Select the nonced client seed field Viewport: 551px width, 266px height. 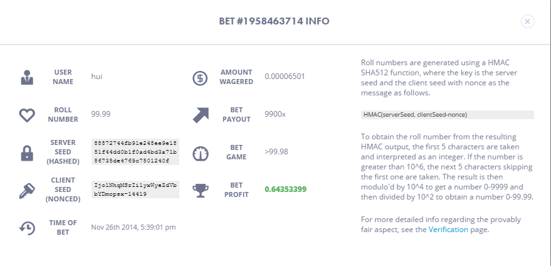click(135, 189)
